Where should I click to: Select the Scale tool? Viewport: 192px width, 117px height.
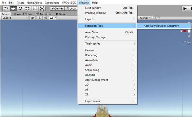[28, 8]
